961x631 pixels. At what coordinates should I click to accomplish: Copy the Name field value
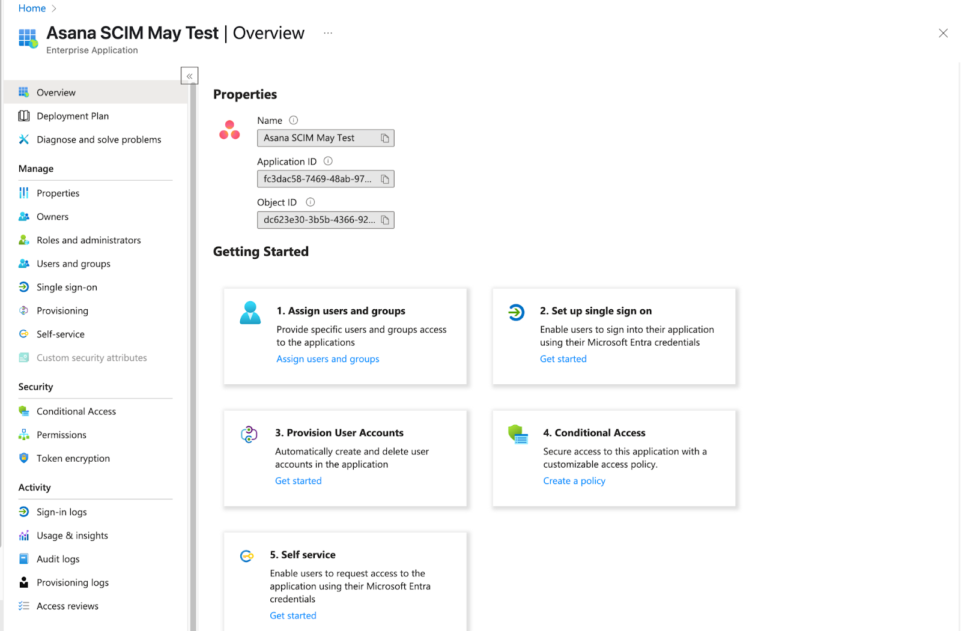(385, 138)
